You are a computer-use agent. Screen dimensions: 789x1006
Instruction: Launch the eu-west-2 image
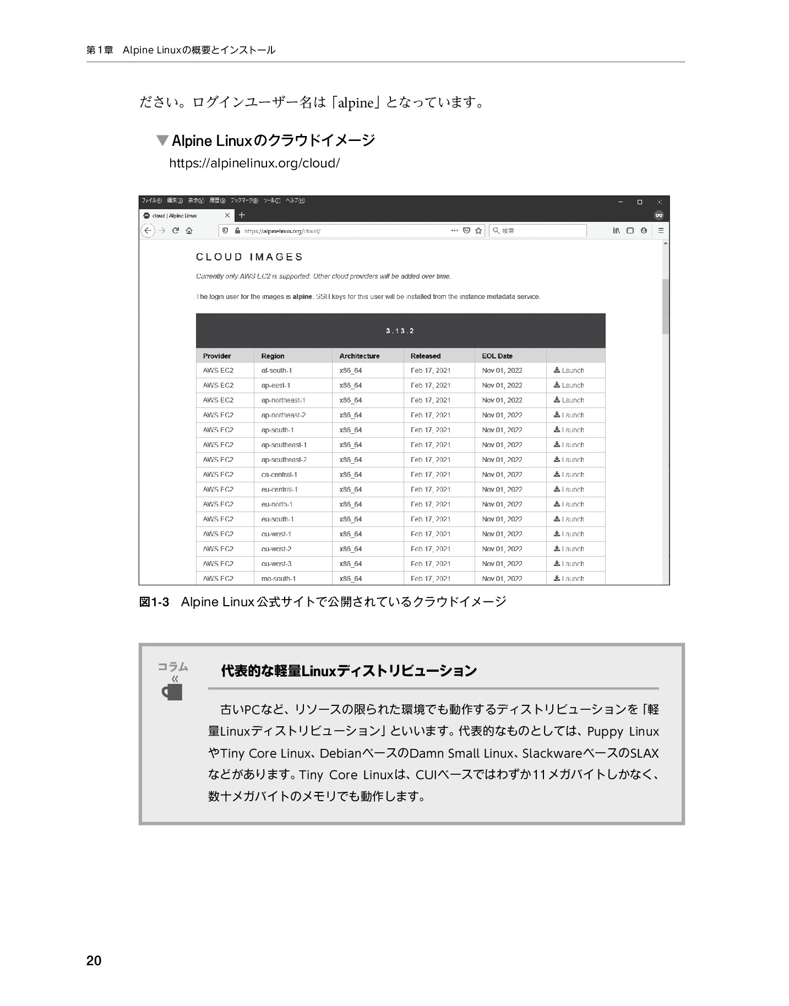pyautogui.click(x=569, y=549)
